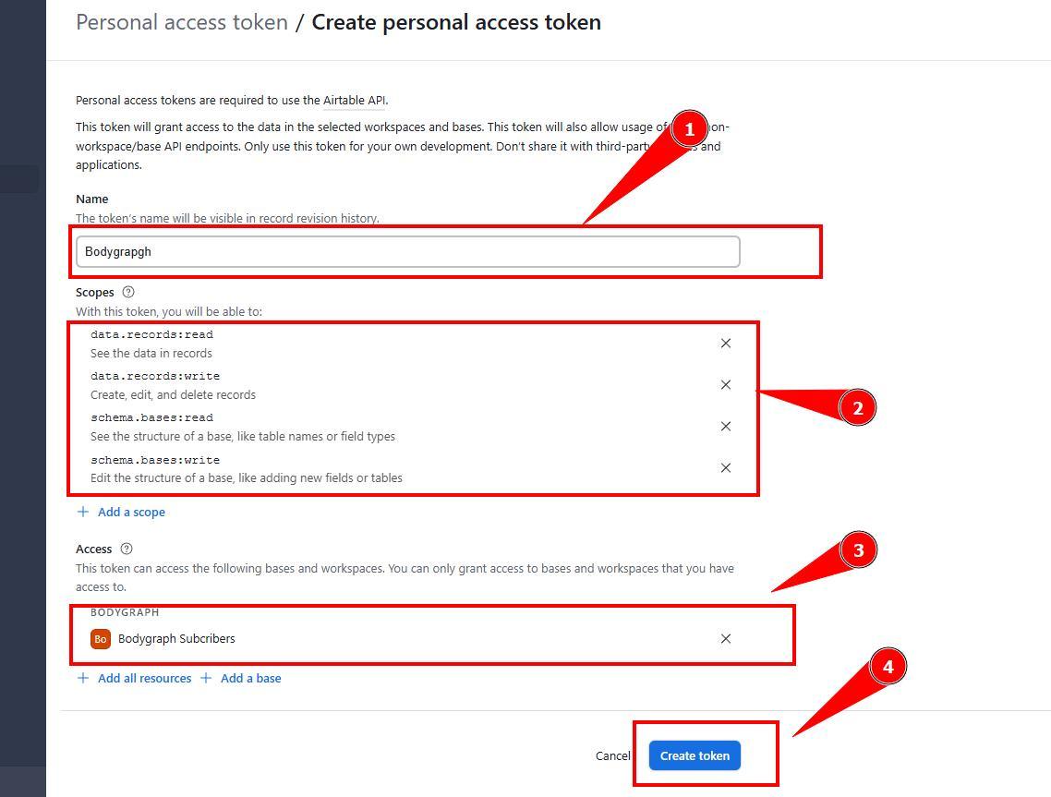Add a scope to the token
The image size is (1051, 797).
click(x=131, y=512)
